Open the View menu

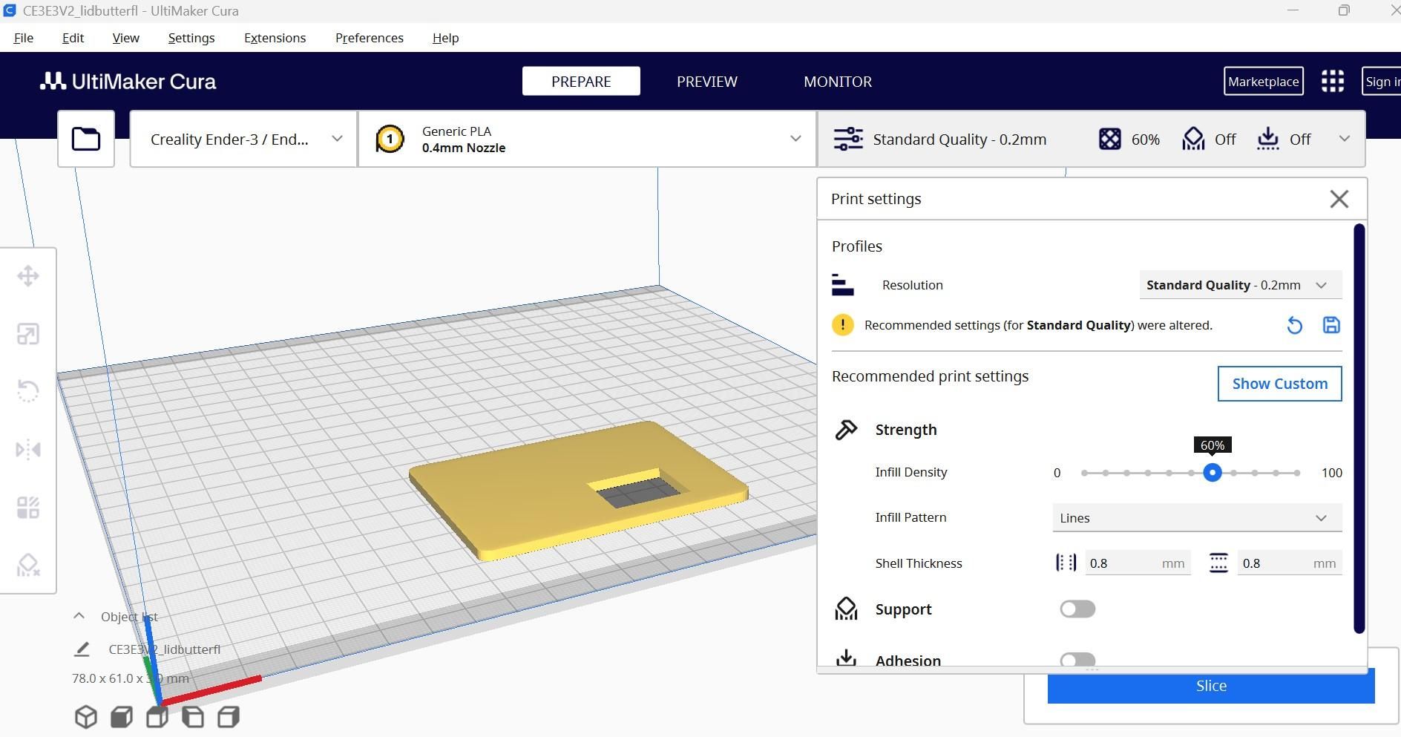125,38
